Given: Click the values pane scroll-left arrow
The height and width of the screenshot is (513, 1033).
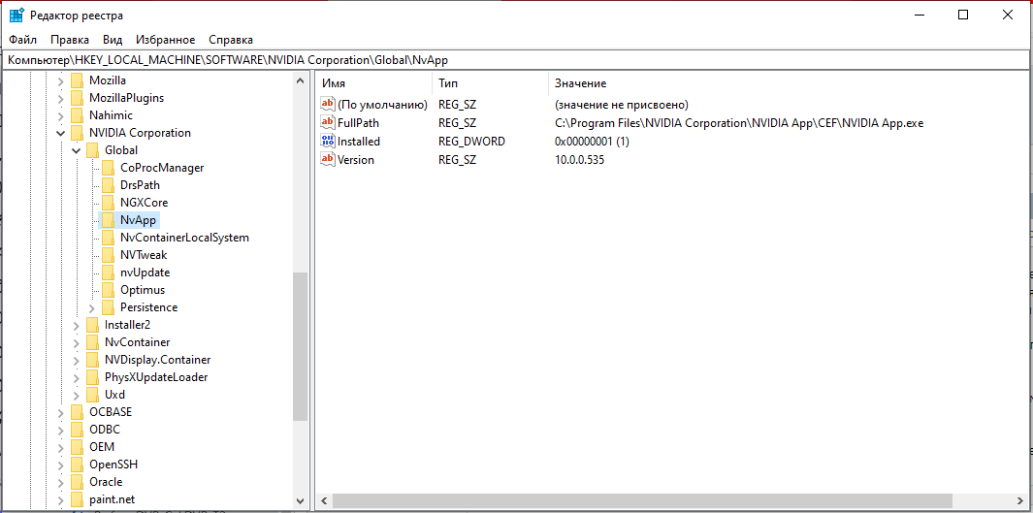Looking at the screenshot, I should click(x=323, y=501).
